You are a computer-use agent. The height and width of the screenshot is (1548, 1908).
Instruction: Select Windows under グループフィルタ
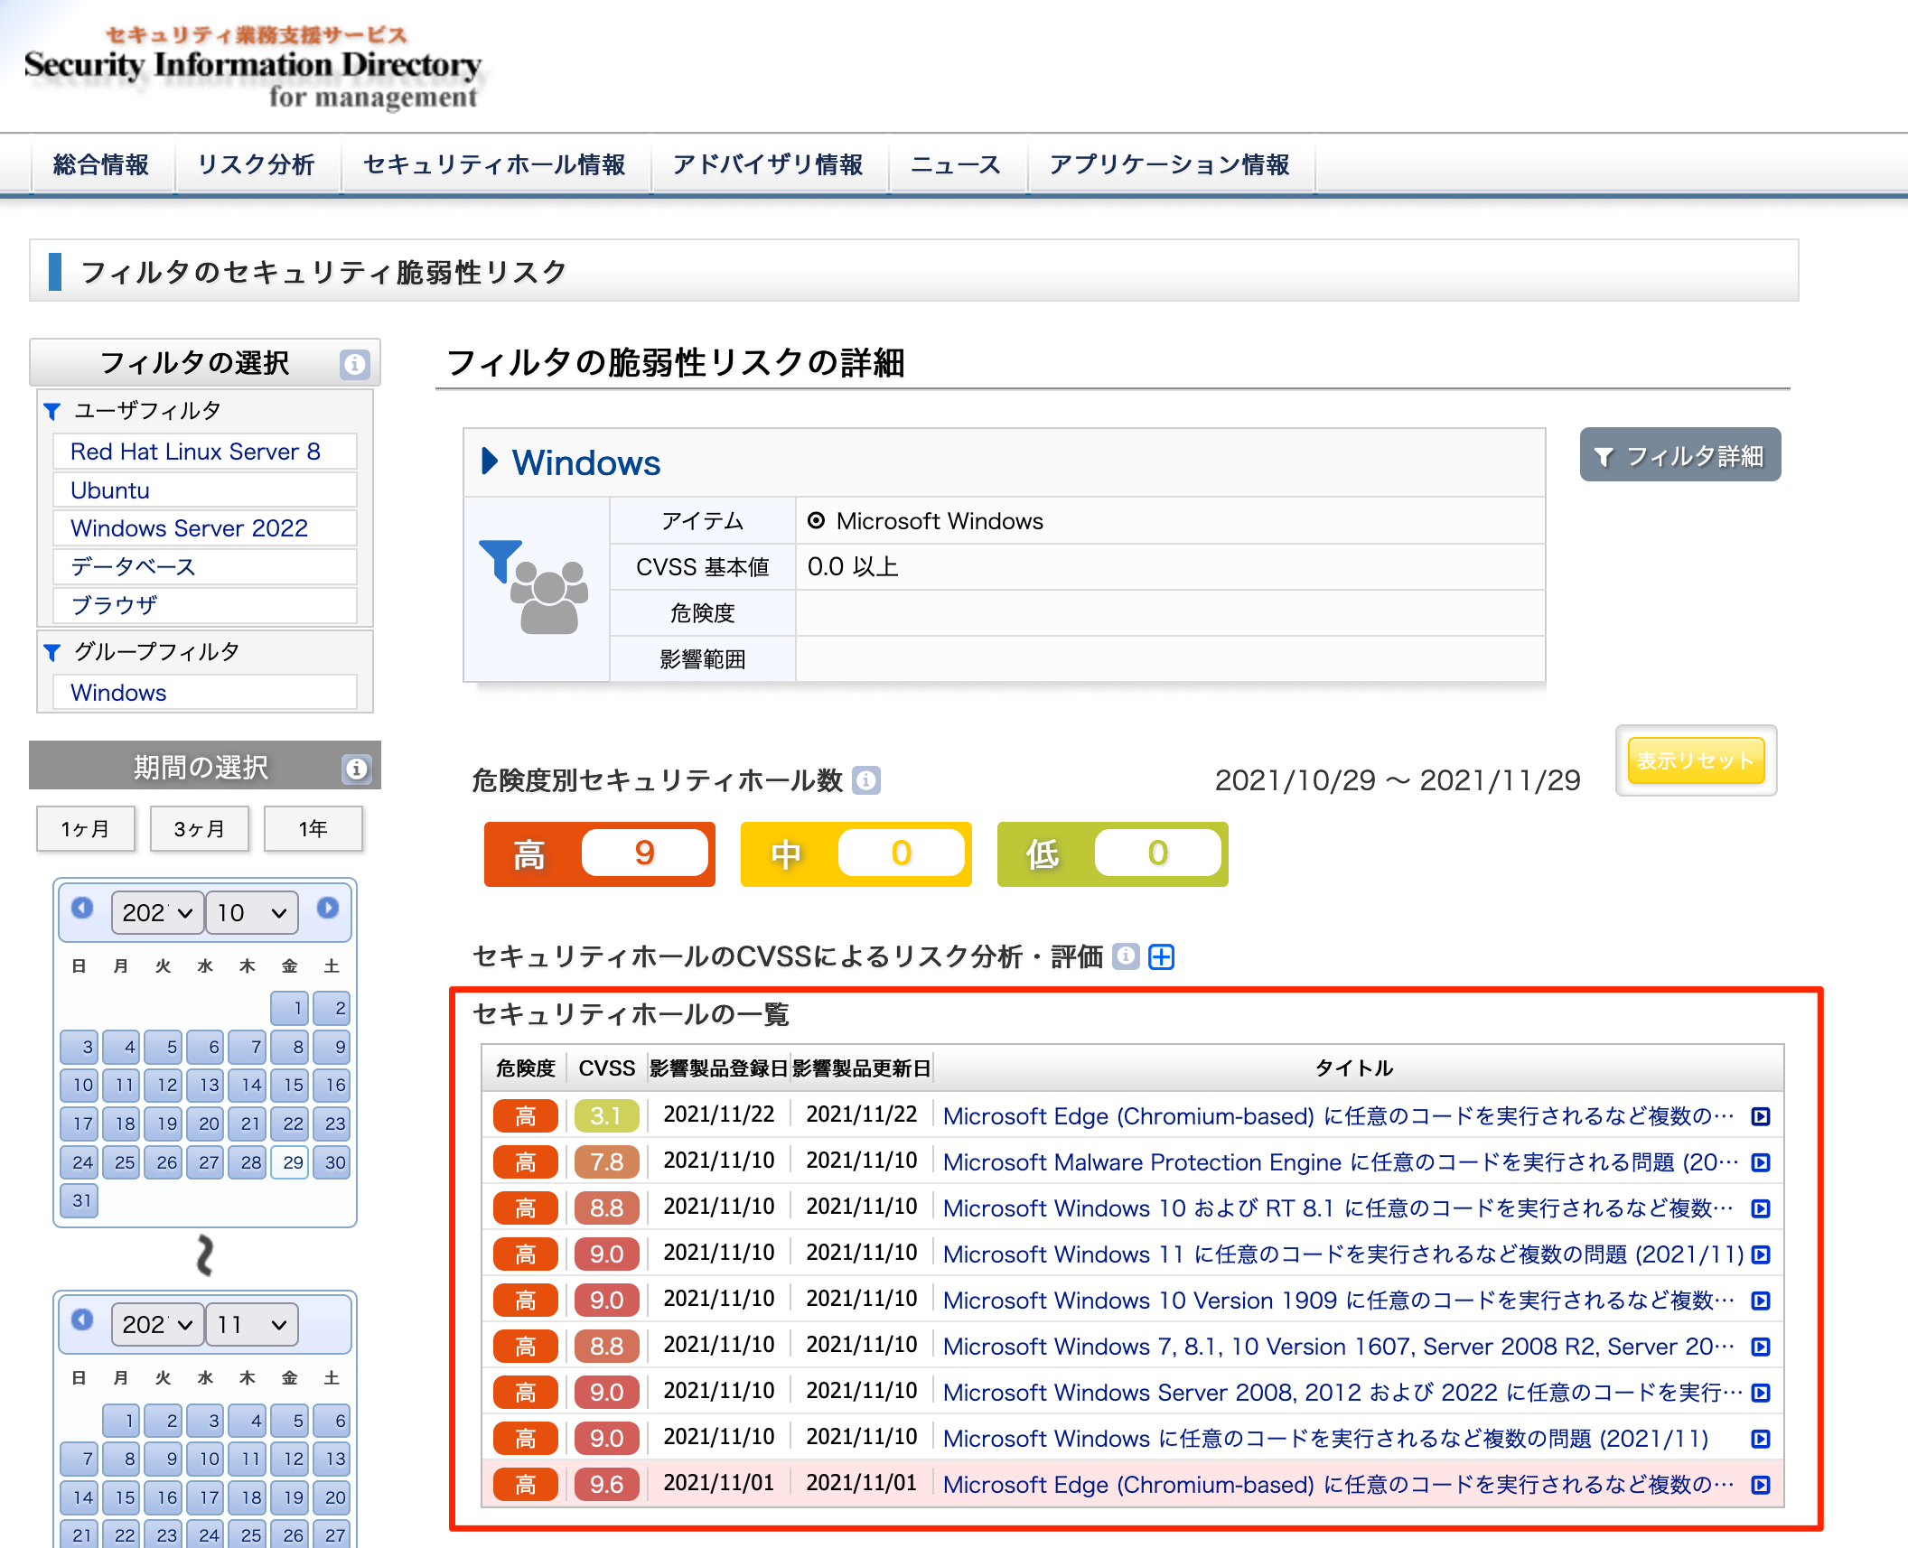pyautogui.click(x=204, y=693)
